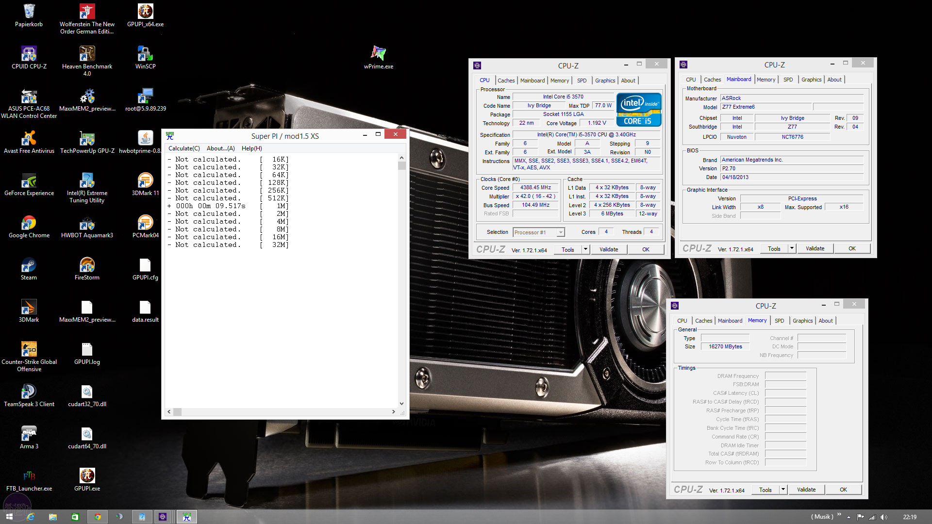932x524 pixels.
Task: Open Google Chrome desktop shortcut
Action: pos(29,227)
